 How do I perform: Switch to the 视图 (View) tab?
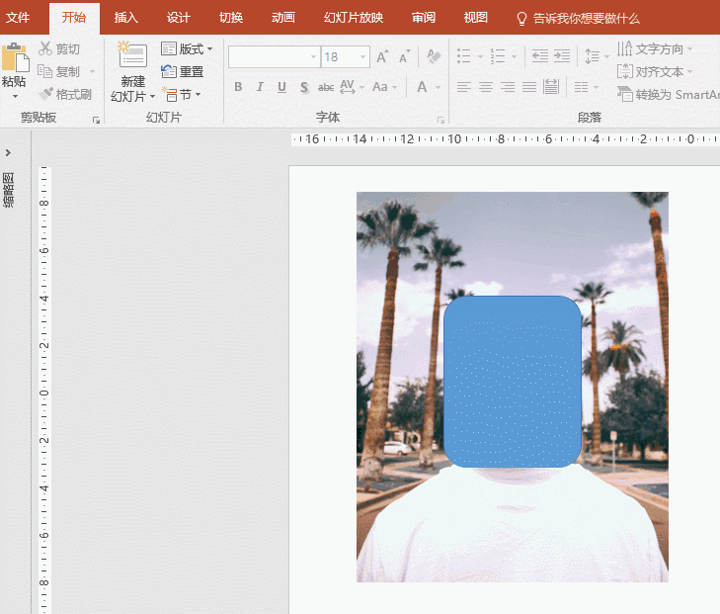[476, 18]
